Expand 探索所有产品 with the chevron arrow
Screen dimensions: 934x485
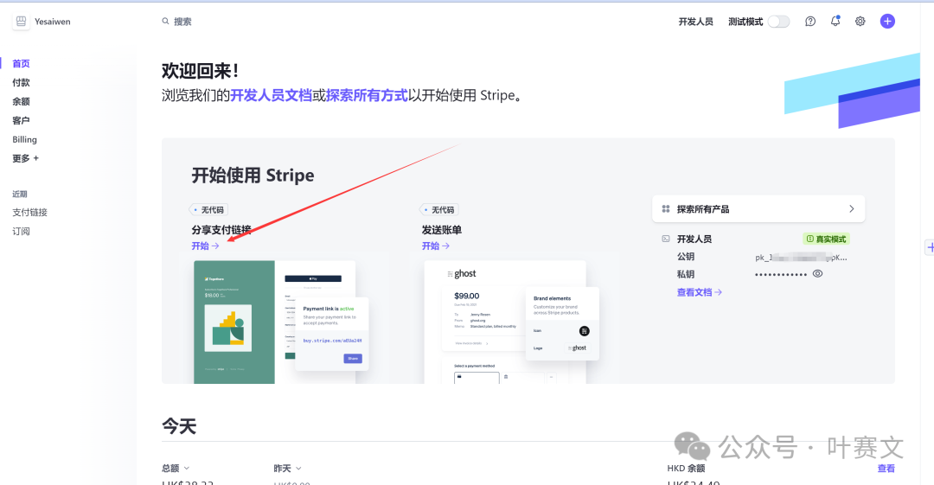tap(851, 209)
